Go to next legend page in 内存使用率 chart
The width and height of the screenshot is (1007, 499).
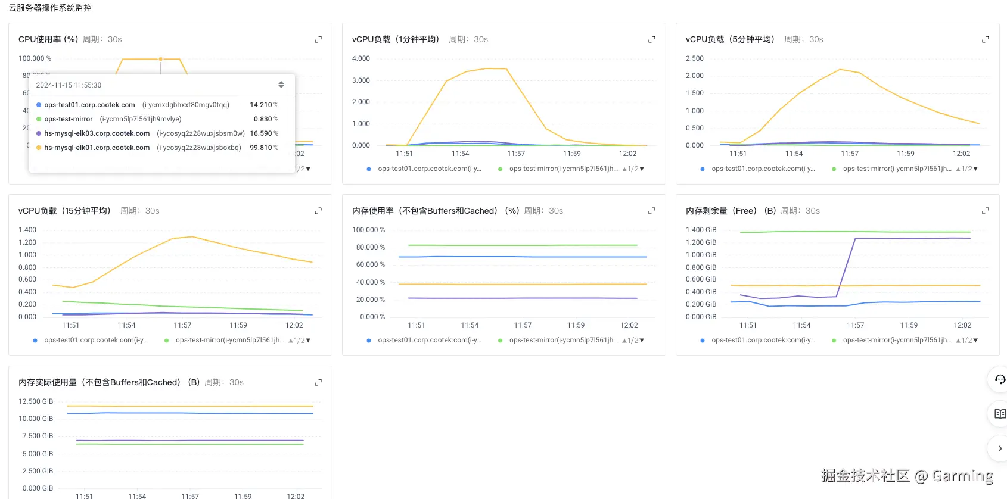coord(642,341)
